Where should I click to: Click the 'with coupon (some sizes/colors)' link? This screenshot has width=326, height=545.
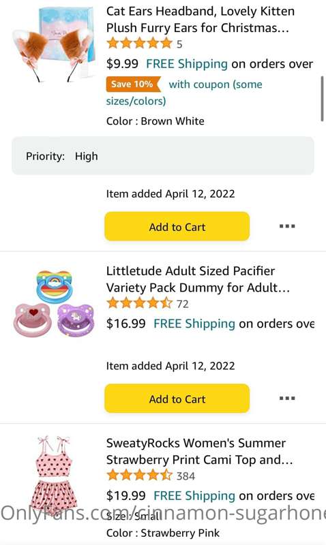(184, 93)
